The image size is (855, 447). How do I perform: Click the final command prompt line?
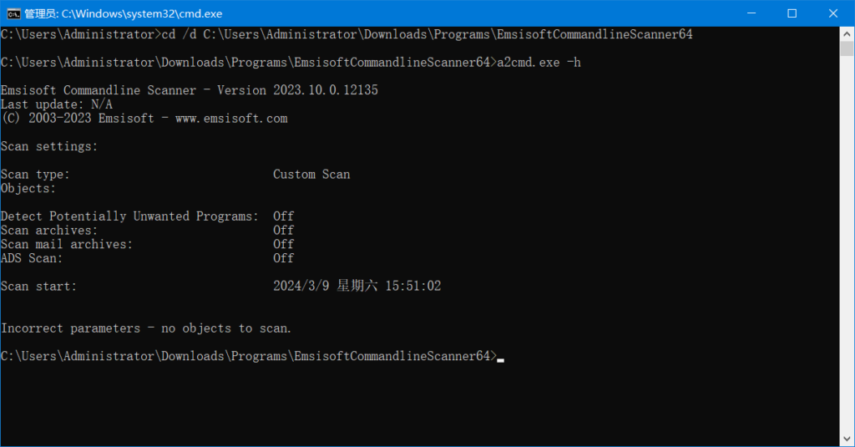point(252,356)
